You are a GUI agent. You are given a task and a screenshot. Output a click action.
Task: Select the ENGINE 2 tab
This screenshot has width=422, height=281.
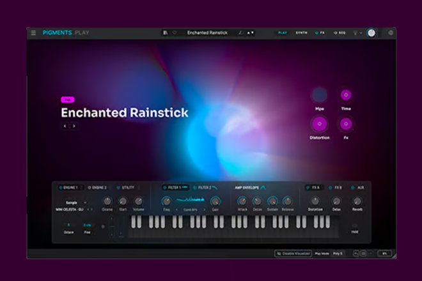coord(99,187)
